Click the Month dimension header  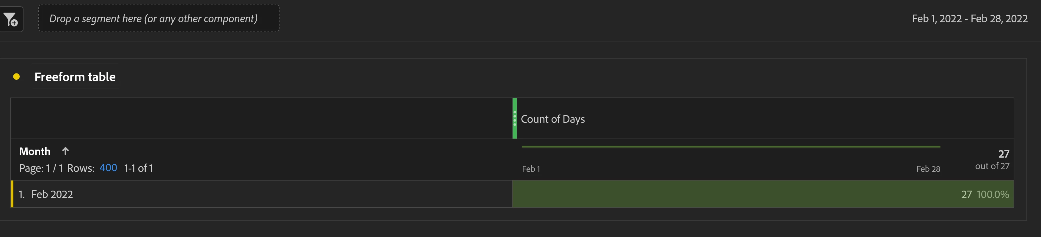coord(35,151)
